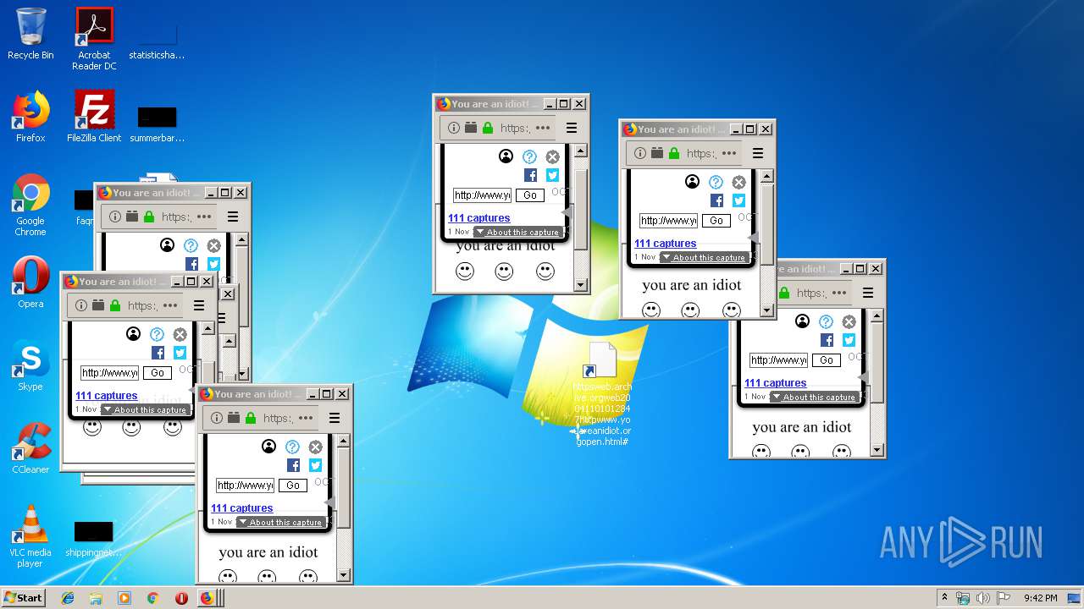
Task: Show site information icon in top-center window
Action: 454,128
